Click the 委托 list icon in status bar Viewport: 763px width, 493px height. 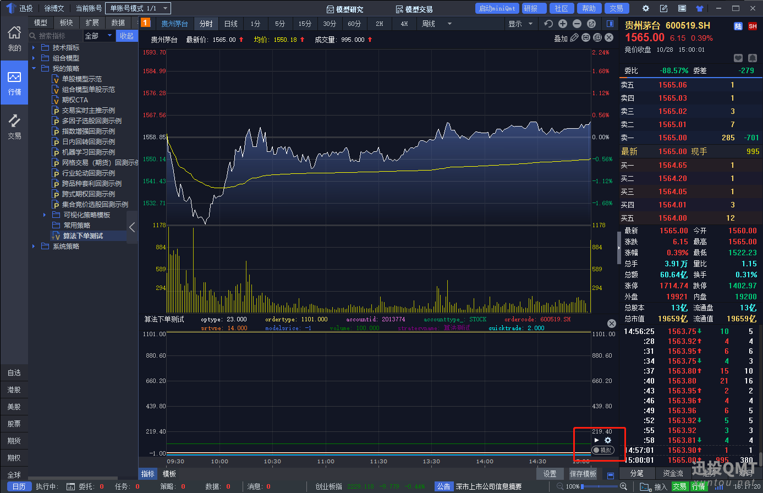pos(70,486)
